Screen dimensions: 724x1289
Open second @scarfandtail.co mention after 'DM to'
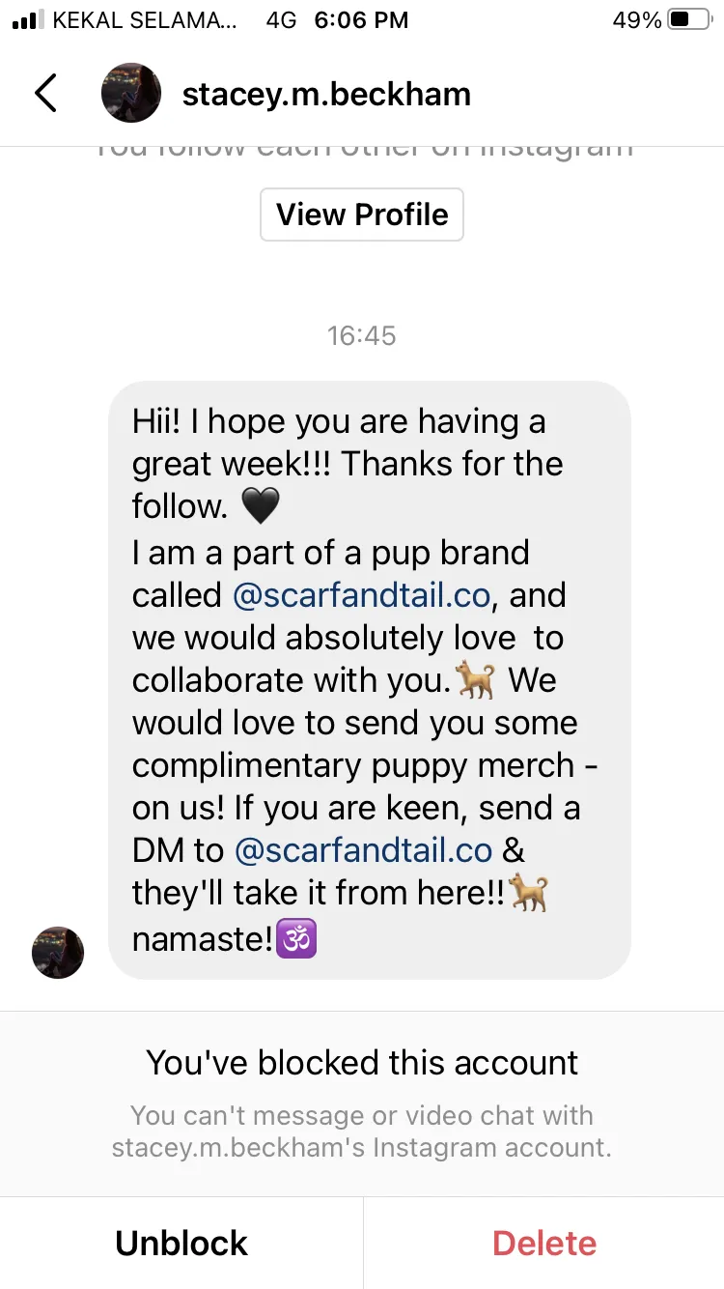click(363, 850)
